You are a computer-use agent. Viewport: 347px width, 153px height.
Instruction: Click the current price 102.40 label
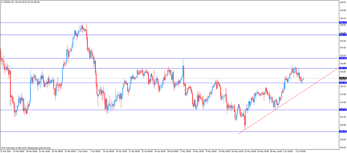click(342, 78)
